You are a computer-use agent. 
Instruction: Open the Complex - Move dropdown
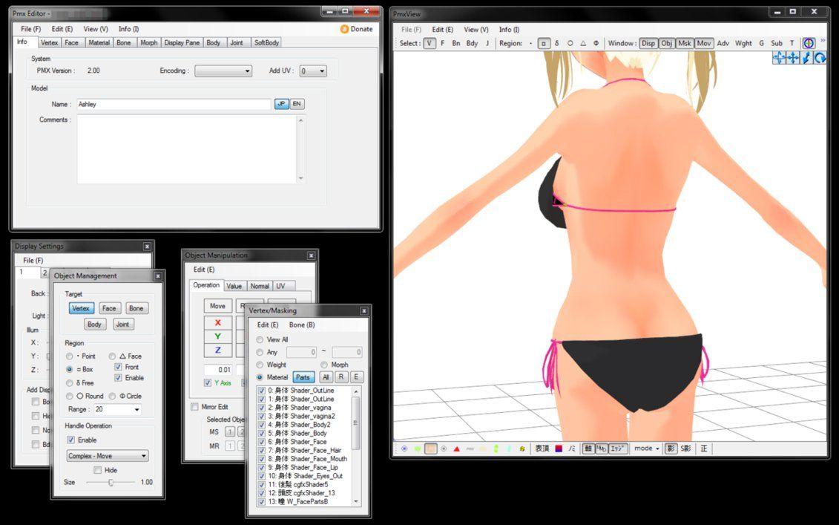coord(108,456)
